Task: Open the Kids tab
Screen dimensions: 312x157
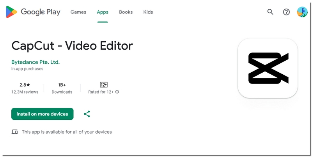Action: click(148, 12)
